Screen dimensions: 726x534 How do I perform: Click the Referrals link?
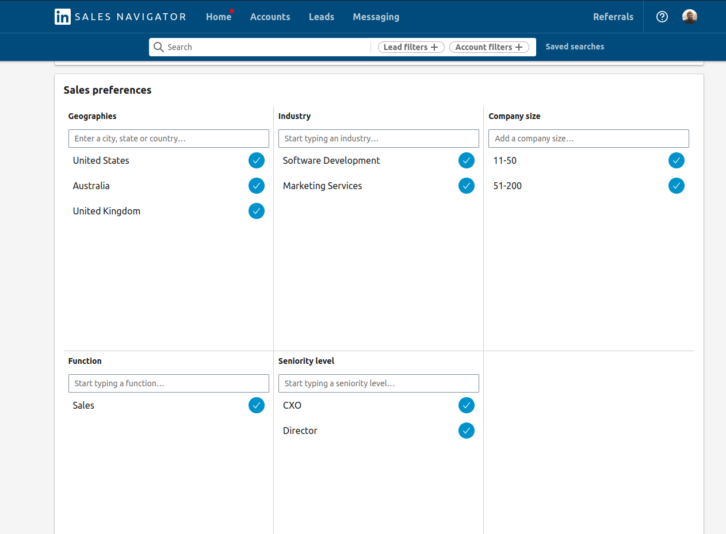tap(613, 17)
